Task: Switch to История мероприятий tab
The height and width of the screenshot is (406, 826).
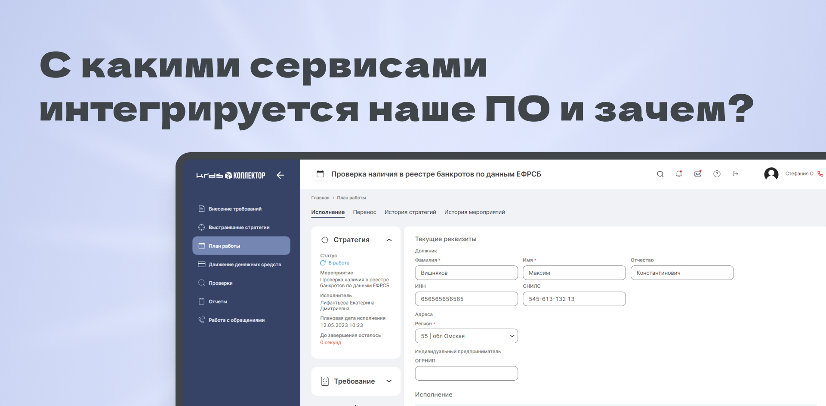Action: click(475, 212)
